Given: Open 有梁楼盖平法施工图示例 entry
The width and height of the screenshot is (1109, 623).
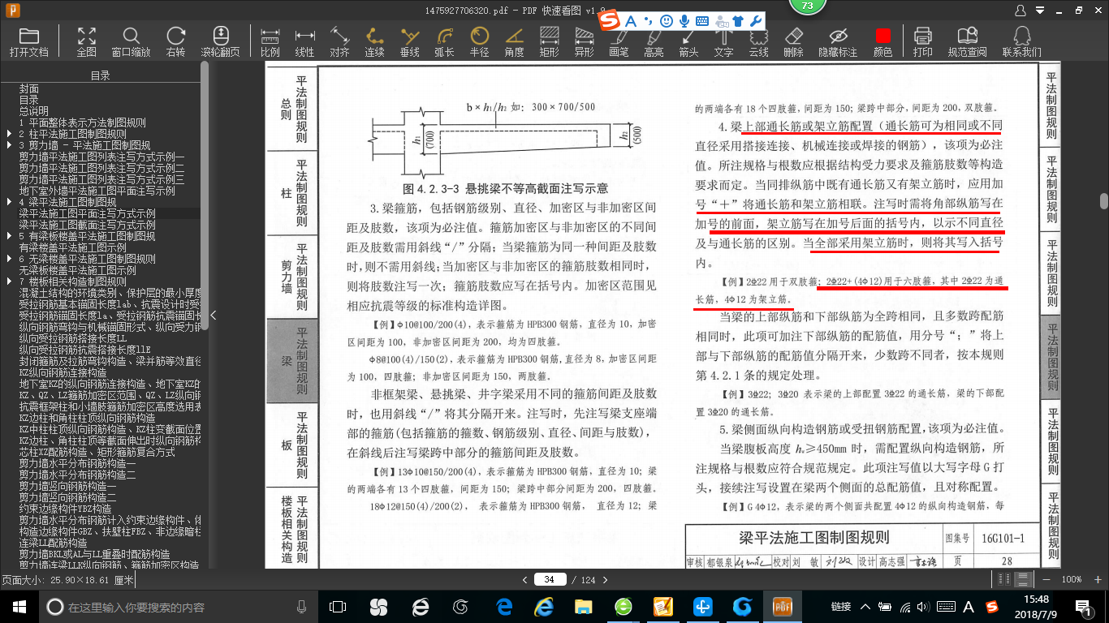Looking at the screenshot, I should tap(73, 247).
